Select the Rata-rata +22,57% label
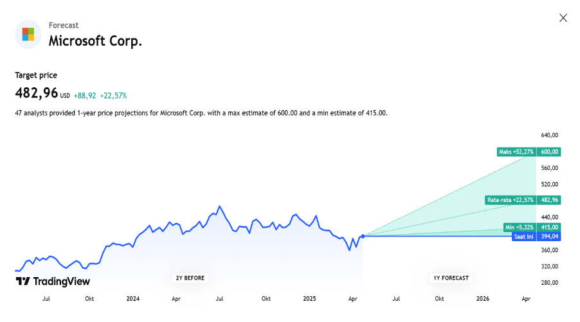The height and width of the screenshot is (322, 580). (510, 200)
